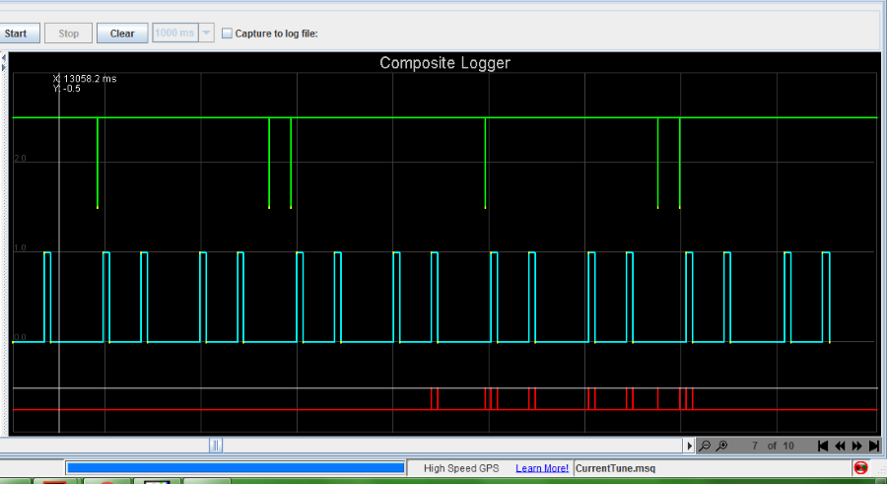Click the High Speed GPS status text
The image size is (887, 484).
coord(461,468)
